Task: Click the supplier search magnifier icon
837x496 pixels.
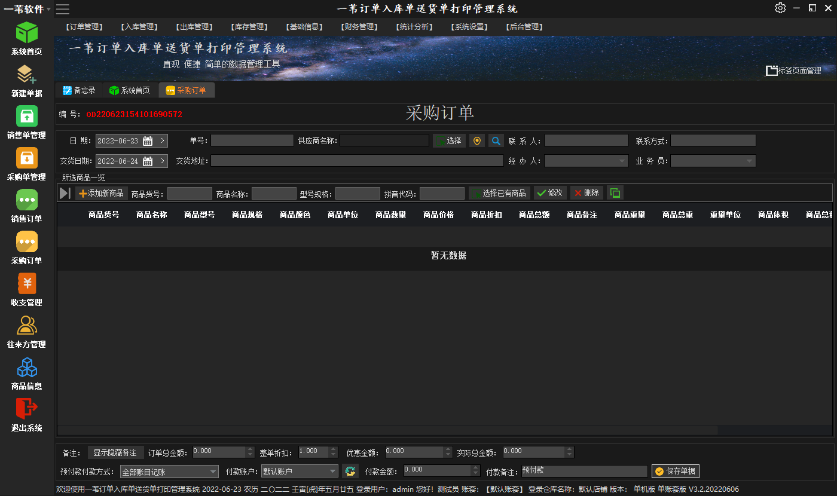Action: [x=496, y=141]
